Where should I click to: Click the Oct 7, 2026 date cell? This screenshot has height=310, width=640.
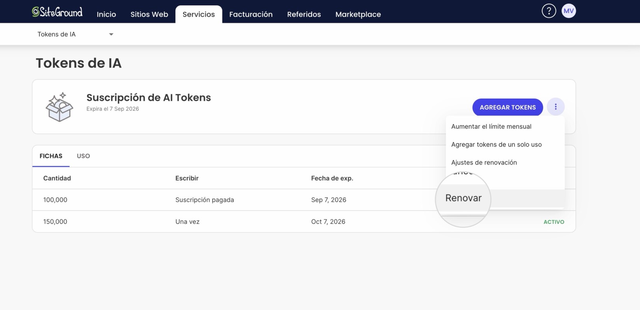[x=328, y=221]
